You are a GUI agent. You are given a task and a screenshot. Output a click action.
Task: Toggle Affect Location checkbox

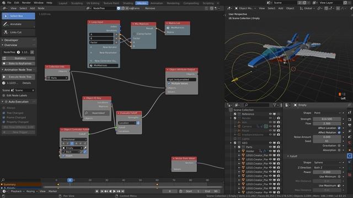pyautogui.click(x=339, y=128)
